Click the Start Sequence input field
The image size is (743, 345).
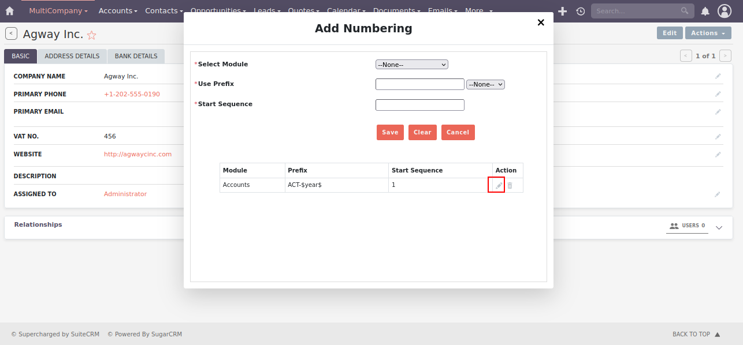tap(419, 105)
